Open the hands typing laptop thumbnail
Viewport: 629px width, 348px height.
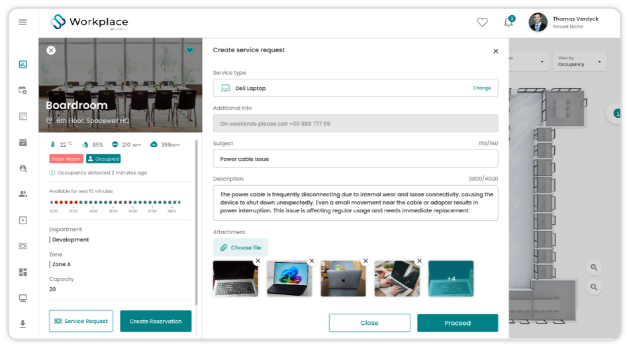point(397,279)
